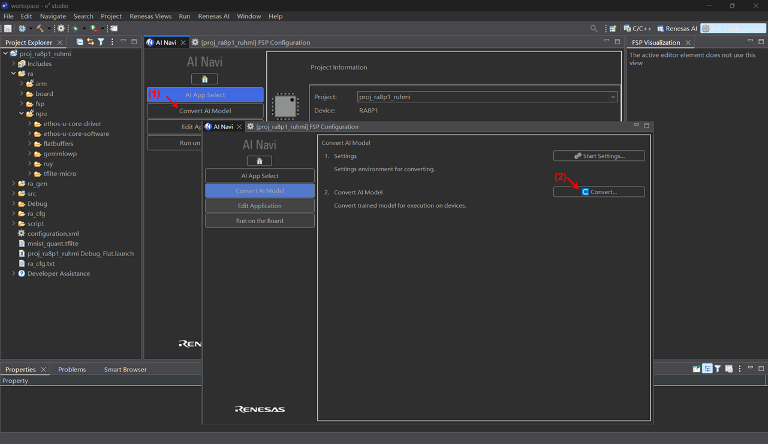This screenshot has width=768, height=444.
Task: Expand the tflite-micro folder
Action: click(29, 174)
